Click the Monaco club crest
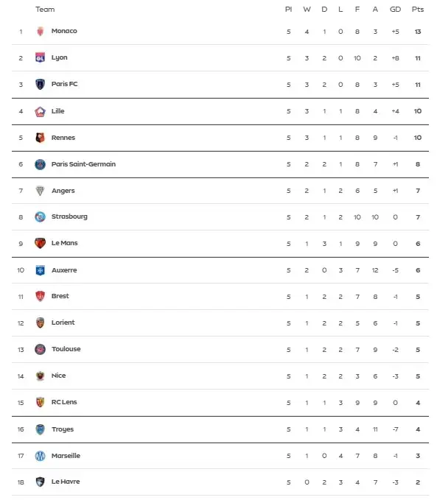Screen dimensions: 437x500 (x=40, y=31)
